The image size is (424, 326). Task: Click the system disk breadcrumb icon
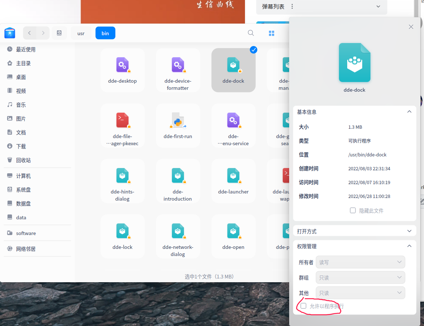[x=59, y=33]
